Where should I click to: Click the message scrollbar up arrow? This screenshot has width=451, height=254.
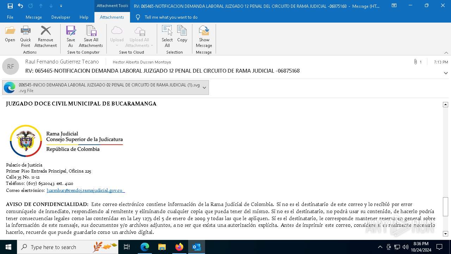[445, 104]
